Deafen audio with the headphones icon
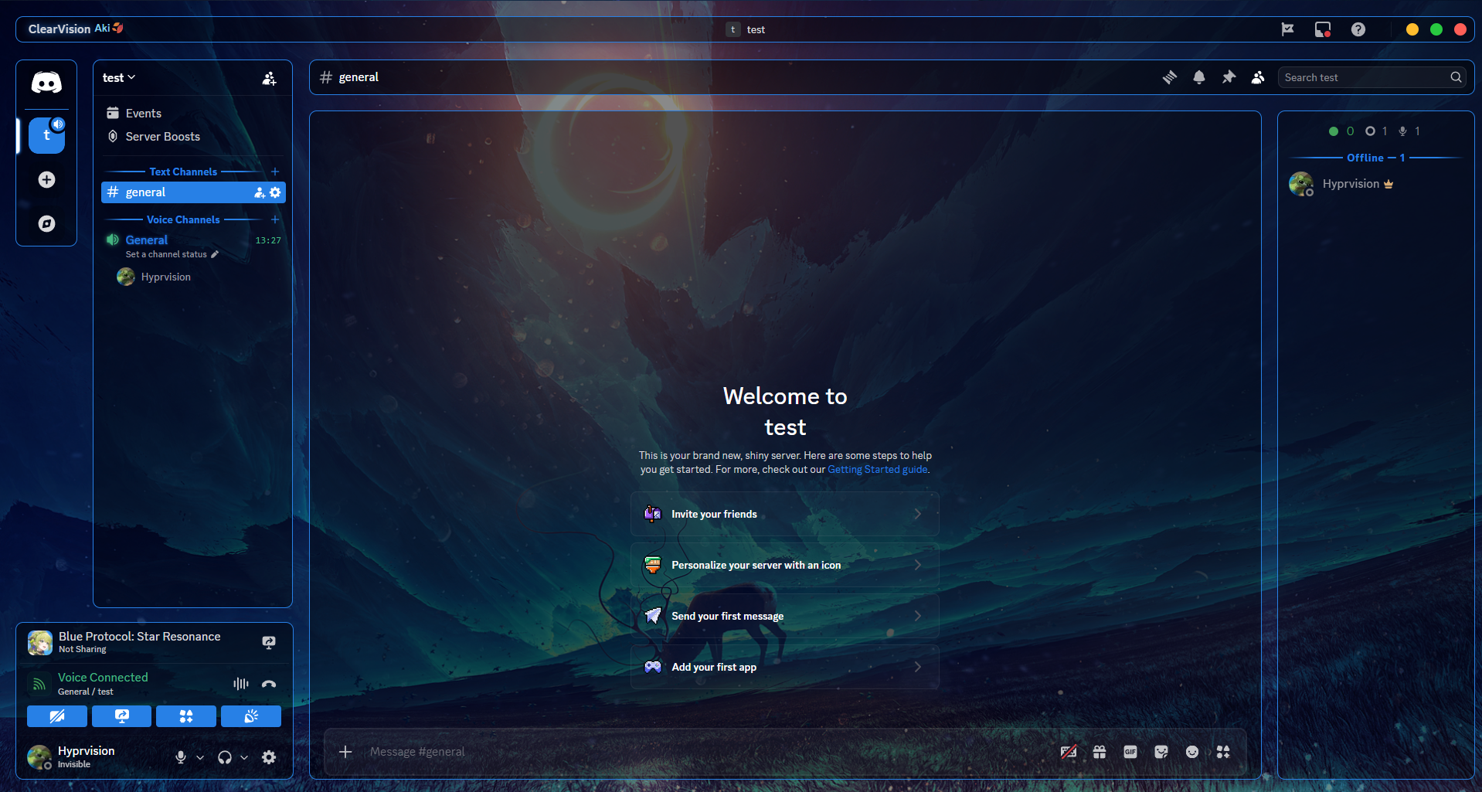 pyautogui.click(x=225, y=757)
